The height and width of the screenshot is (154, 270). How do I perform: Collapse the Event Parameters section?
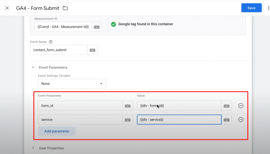(x=33, y=67)
